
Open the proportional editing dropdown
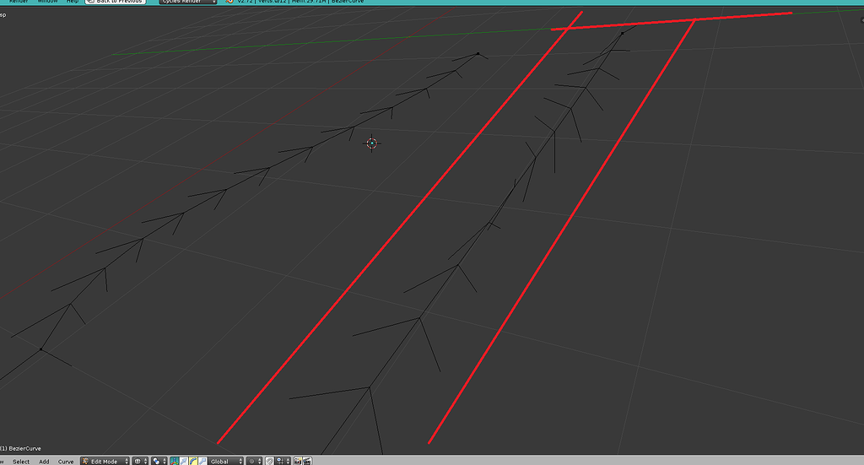(x=254, y=461)
